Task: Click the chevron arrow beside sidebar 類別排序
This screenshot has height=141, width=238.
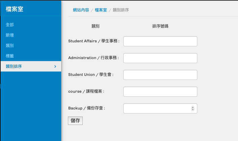Action: click(55, 66)
